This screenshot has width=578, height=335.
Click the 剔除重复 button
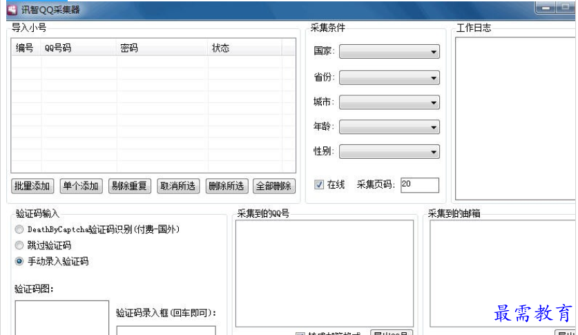[x=130, y=186]
